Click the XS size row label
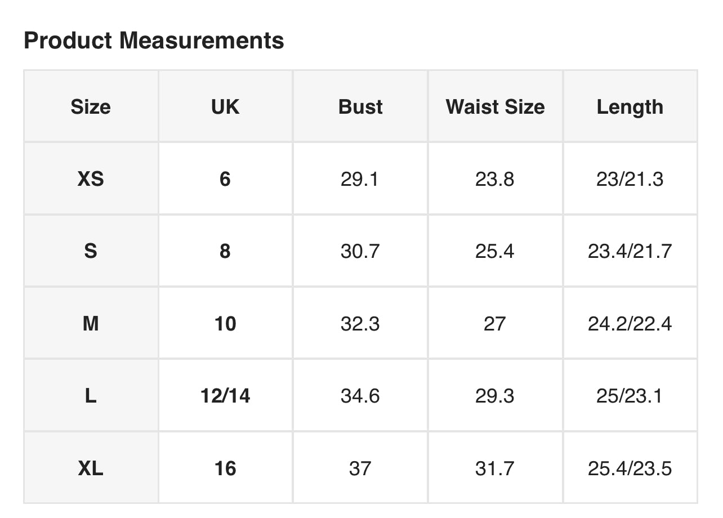The height and width of the screenshot is (518, 723). click(91, 178)
